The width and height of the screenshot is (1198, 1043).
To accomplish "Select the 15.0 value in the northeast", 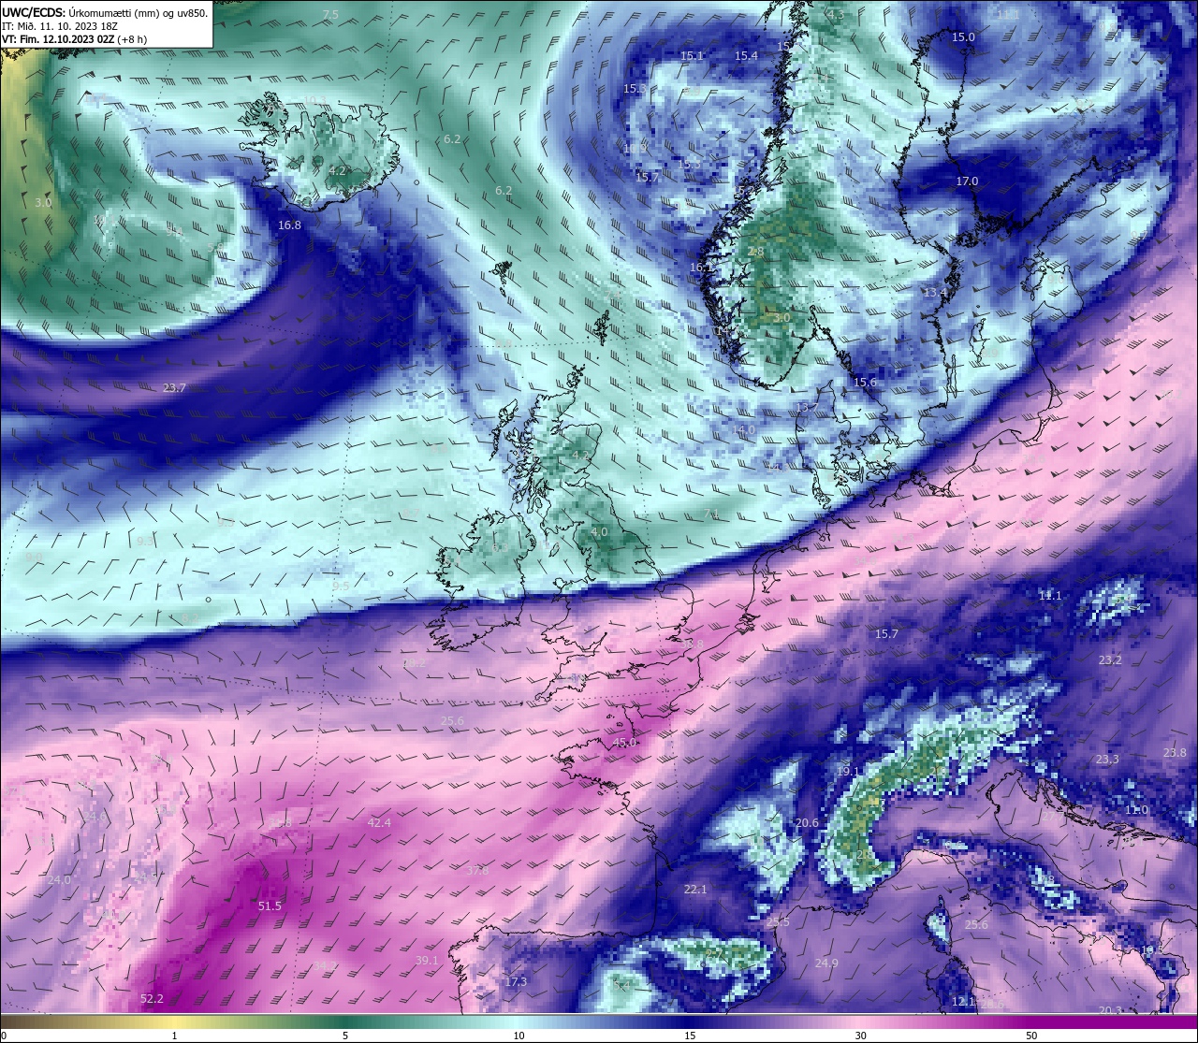I will [963, 37].
